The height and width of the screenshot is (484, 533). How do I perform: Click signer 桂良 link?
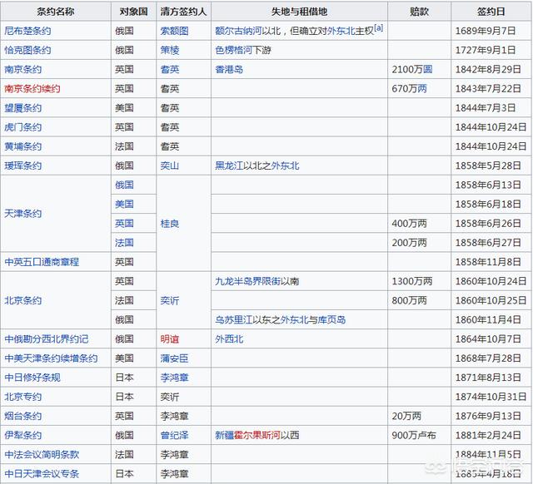(x=170, y=224)
